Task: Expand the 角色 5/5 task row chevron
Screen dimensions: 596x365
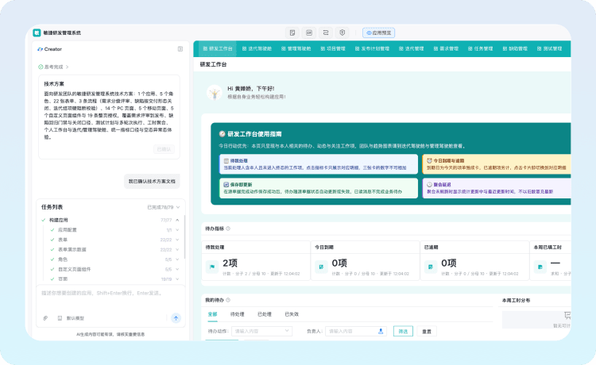Action: coord(177,259)
